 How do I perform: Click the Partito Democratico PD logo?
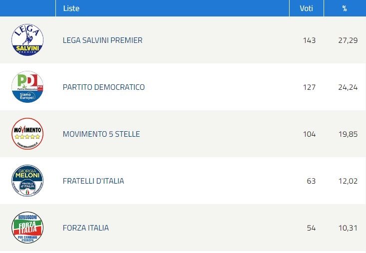click(27, 87)
